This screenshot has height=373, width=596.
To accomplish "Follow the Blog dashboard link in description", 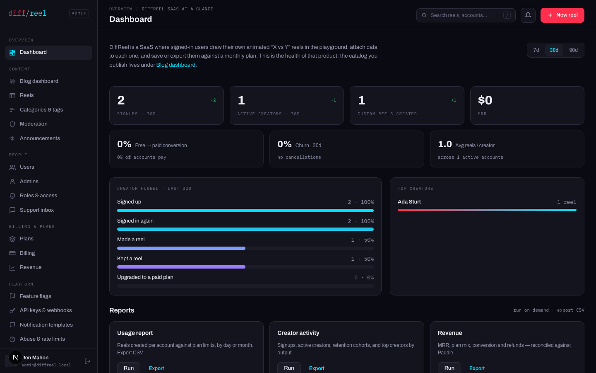I will [x=176, y=65].
